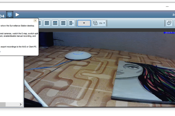Click text "export recordings to the NAS or Client PC."
Viewport: 175px width, 116px height.
(19, 47)
